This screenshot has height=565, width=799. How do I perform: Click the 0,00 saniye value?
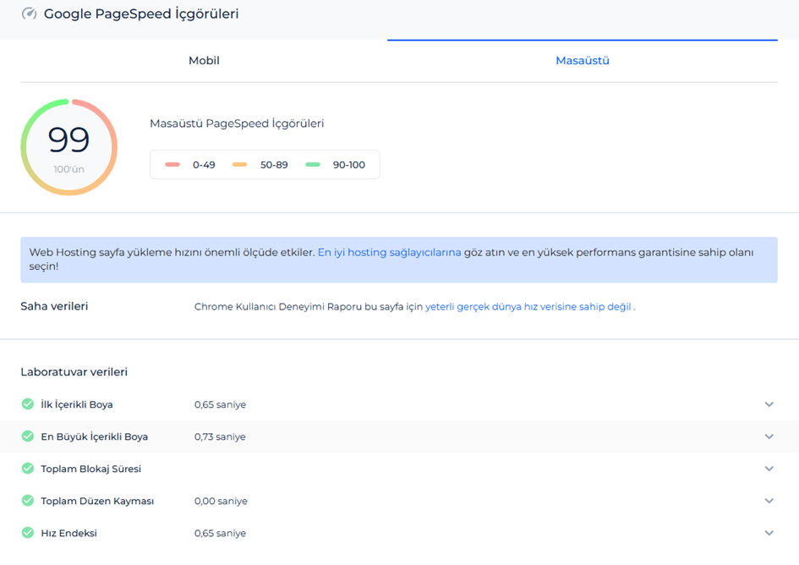221,501
